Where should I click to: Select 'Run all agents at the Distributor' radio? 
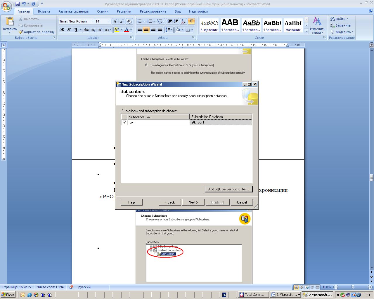coord(147,65)
